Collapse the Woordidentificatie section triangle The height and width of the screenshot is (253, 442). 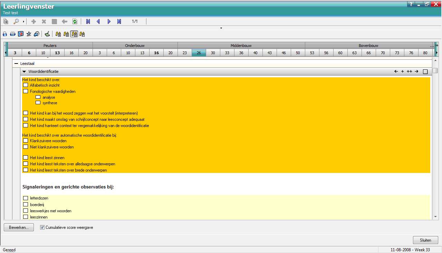point(24,71)
